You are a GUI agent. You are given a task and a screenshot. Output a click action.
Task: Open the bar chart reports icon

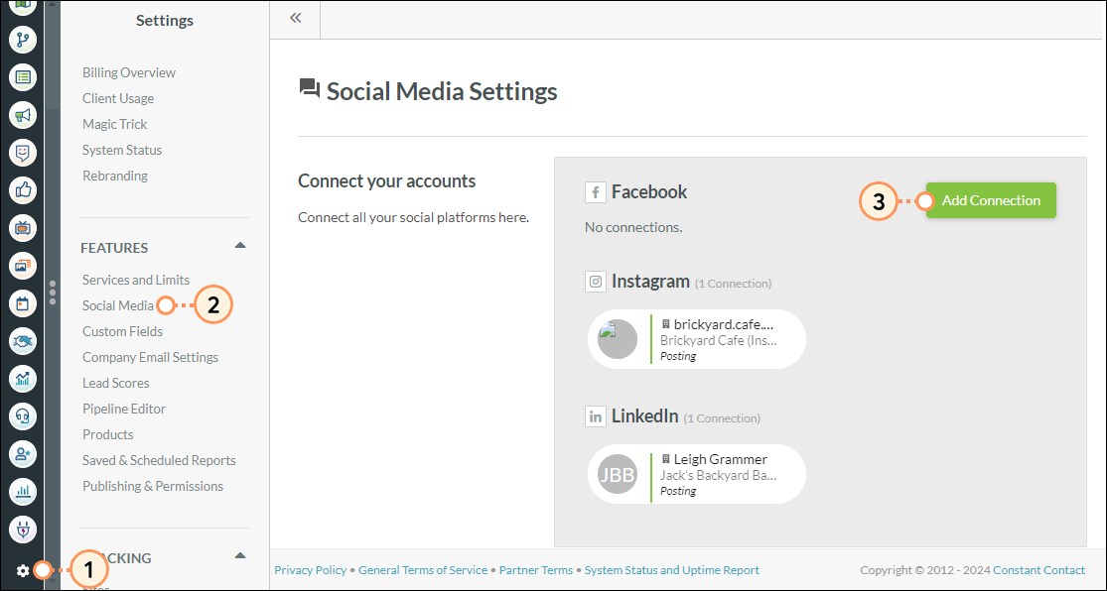pos(23,492)
